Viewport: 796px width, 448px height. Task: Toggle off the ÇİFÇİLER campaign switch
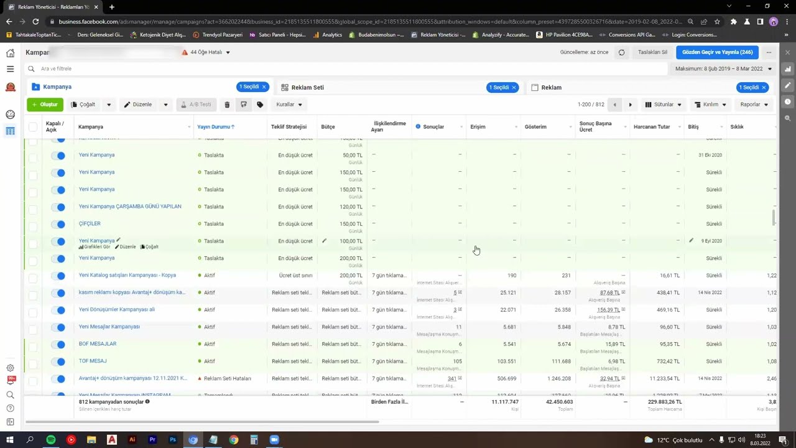click(x=58, y=224)
